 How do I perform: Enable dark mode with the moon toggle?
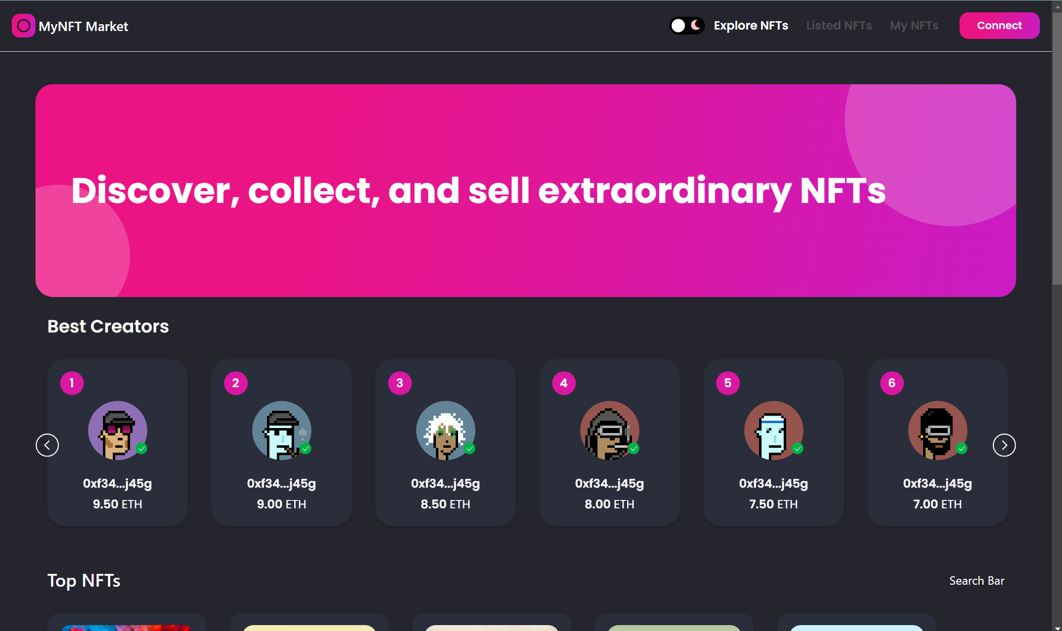click(x=696, y=25)
